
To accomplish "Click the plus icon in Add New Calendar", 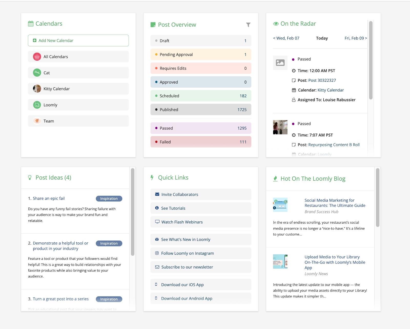I will tap(35, 40).
